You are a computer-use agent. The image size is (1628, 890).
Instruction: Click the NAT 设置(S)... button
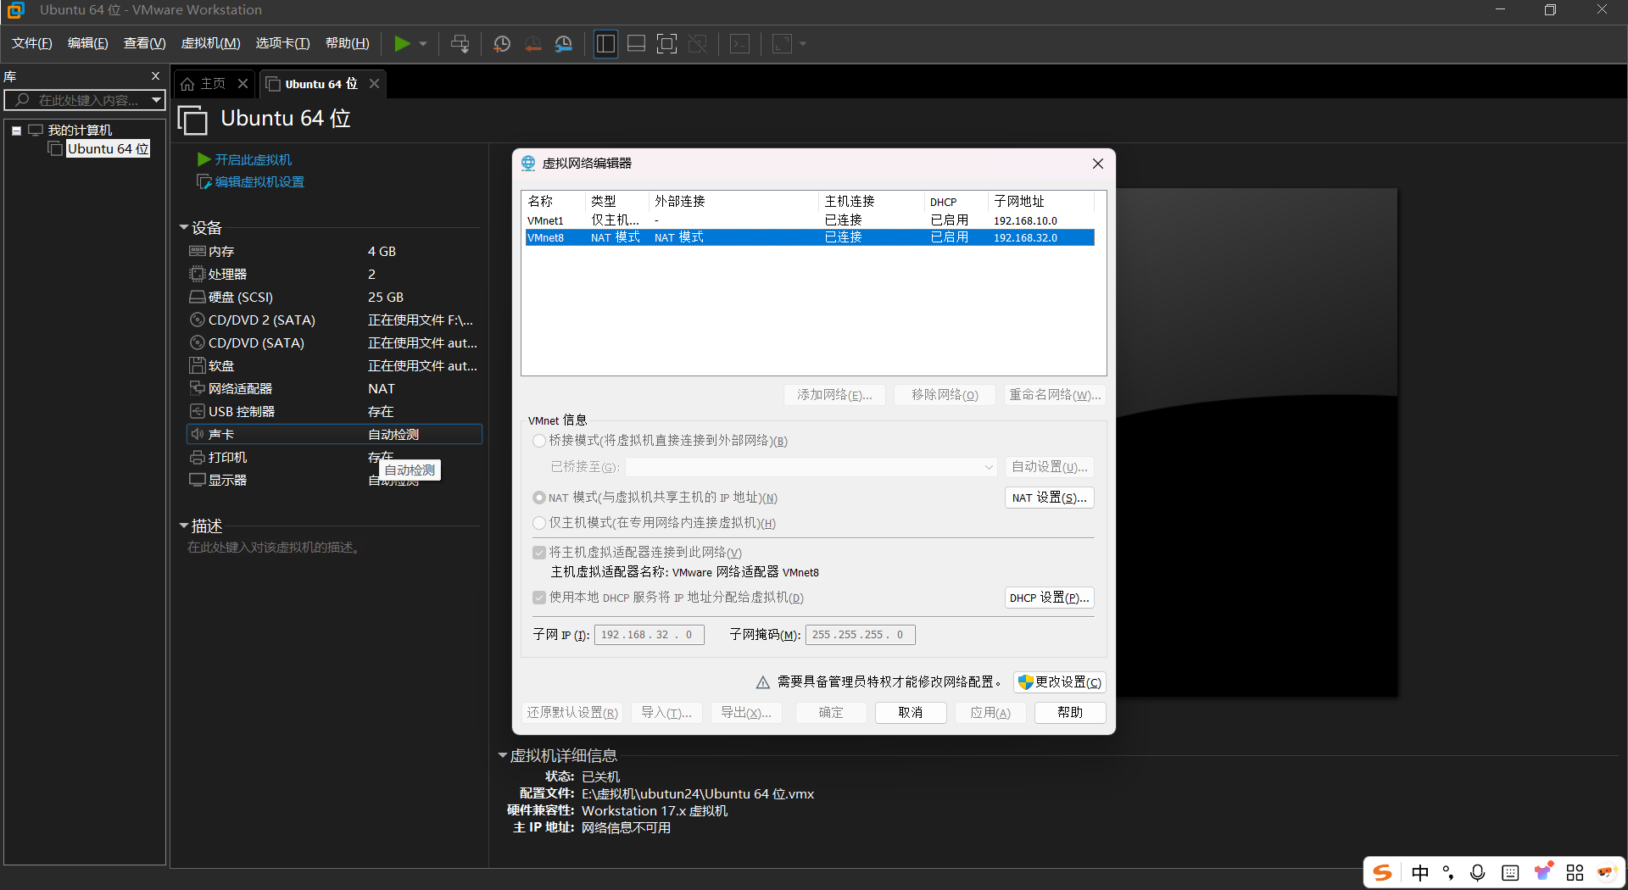pos(1049,498)
